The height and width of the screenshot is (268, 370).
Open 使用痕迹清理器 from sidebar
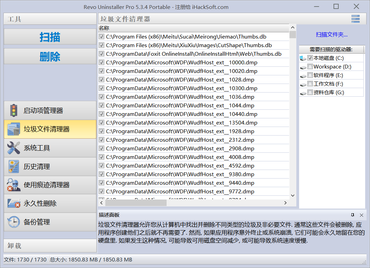coord(50,185)
